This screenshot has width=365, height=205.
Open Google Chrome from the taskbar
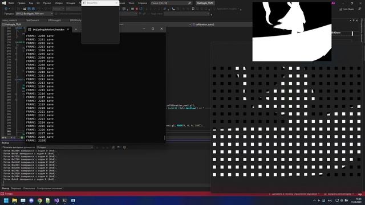[x=39, y=200]
